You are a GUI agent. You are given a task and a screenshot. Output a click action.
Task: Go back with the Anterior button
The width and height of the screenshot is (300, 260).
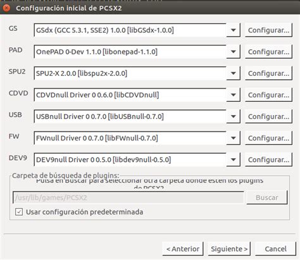click(x=183, y=249)
